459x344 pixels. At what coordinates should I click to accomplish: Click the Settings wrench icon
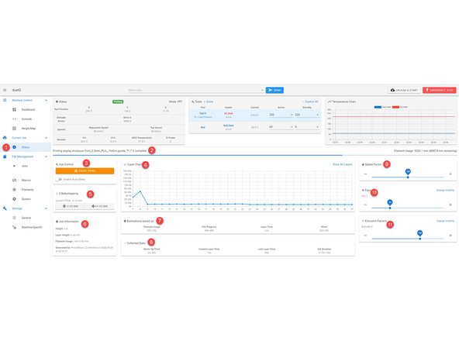5,208
